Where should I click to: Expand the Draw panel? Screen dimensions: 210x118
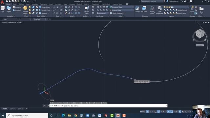58,16
